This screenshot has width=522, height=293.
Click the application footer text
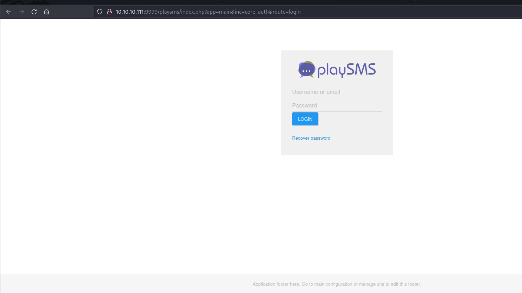click(337, 284)
